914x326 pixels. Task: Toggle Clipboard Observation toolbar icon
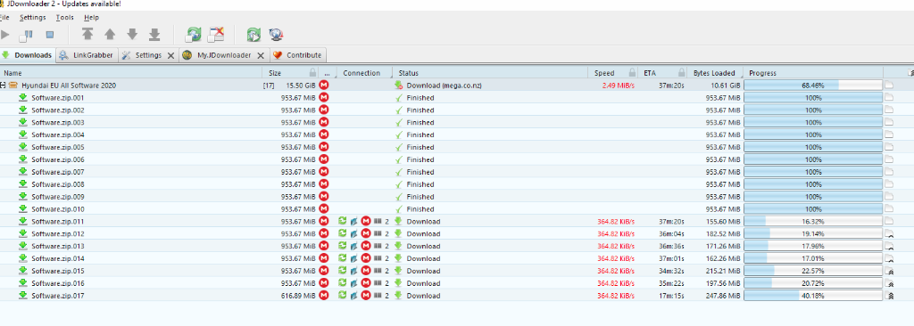217,35
